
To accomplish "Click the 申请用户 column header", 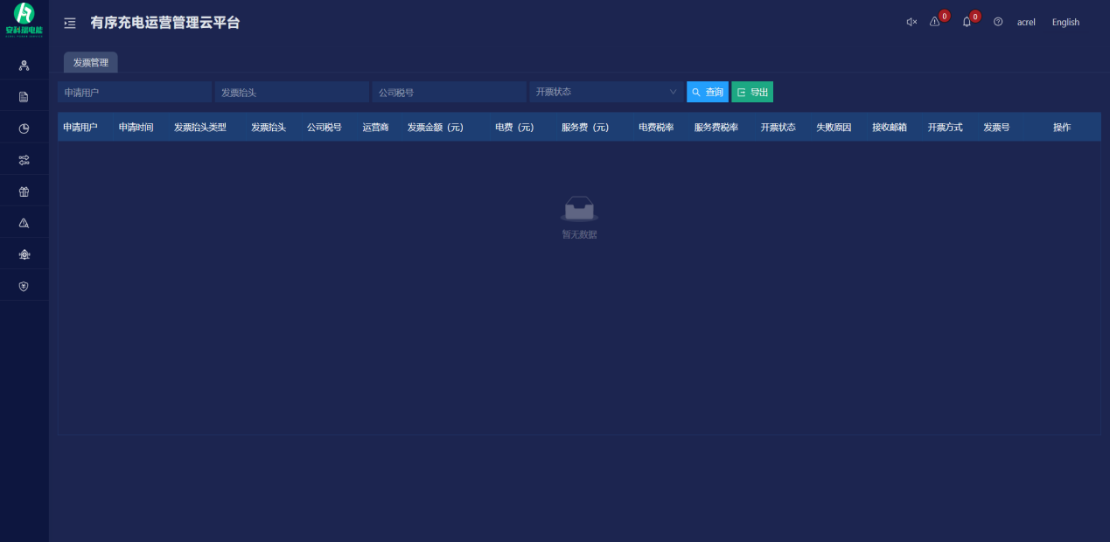I will point(80,127).
